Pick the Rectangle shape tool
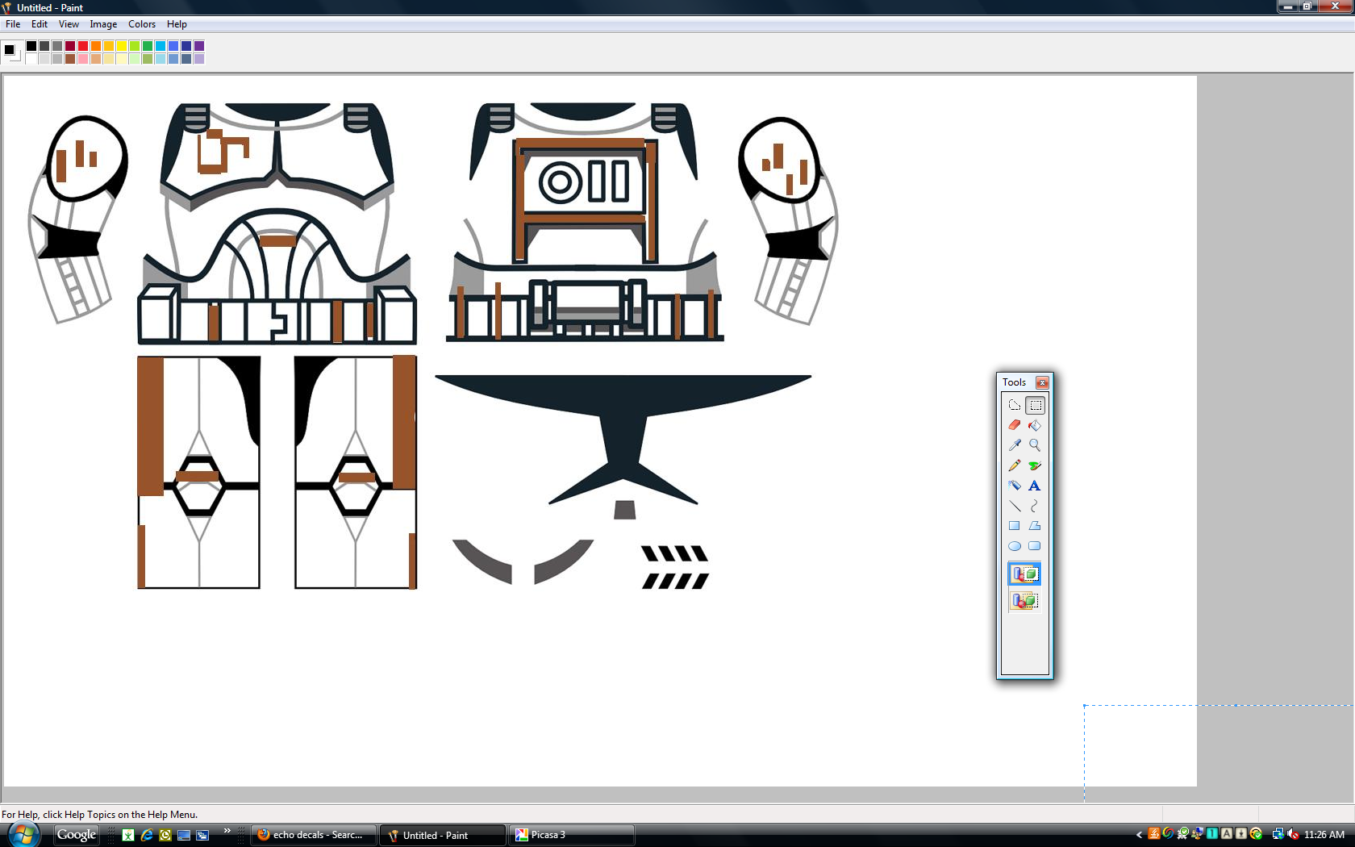1355x847 pixels. point(1015,526)
